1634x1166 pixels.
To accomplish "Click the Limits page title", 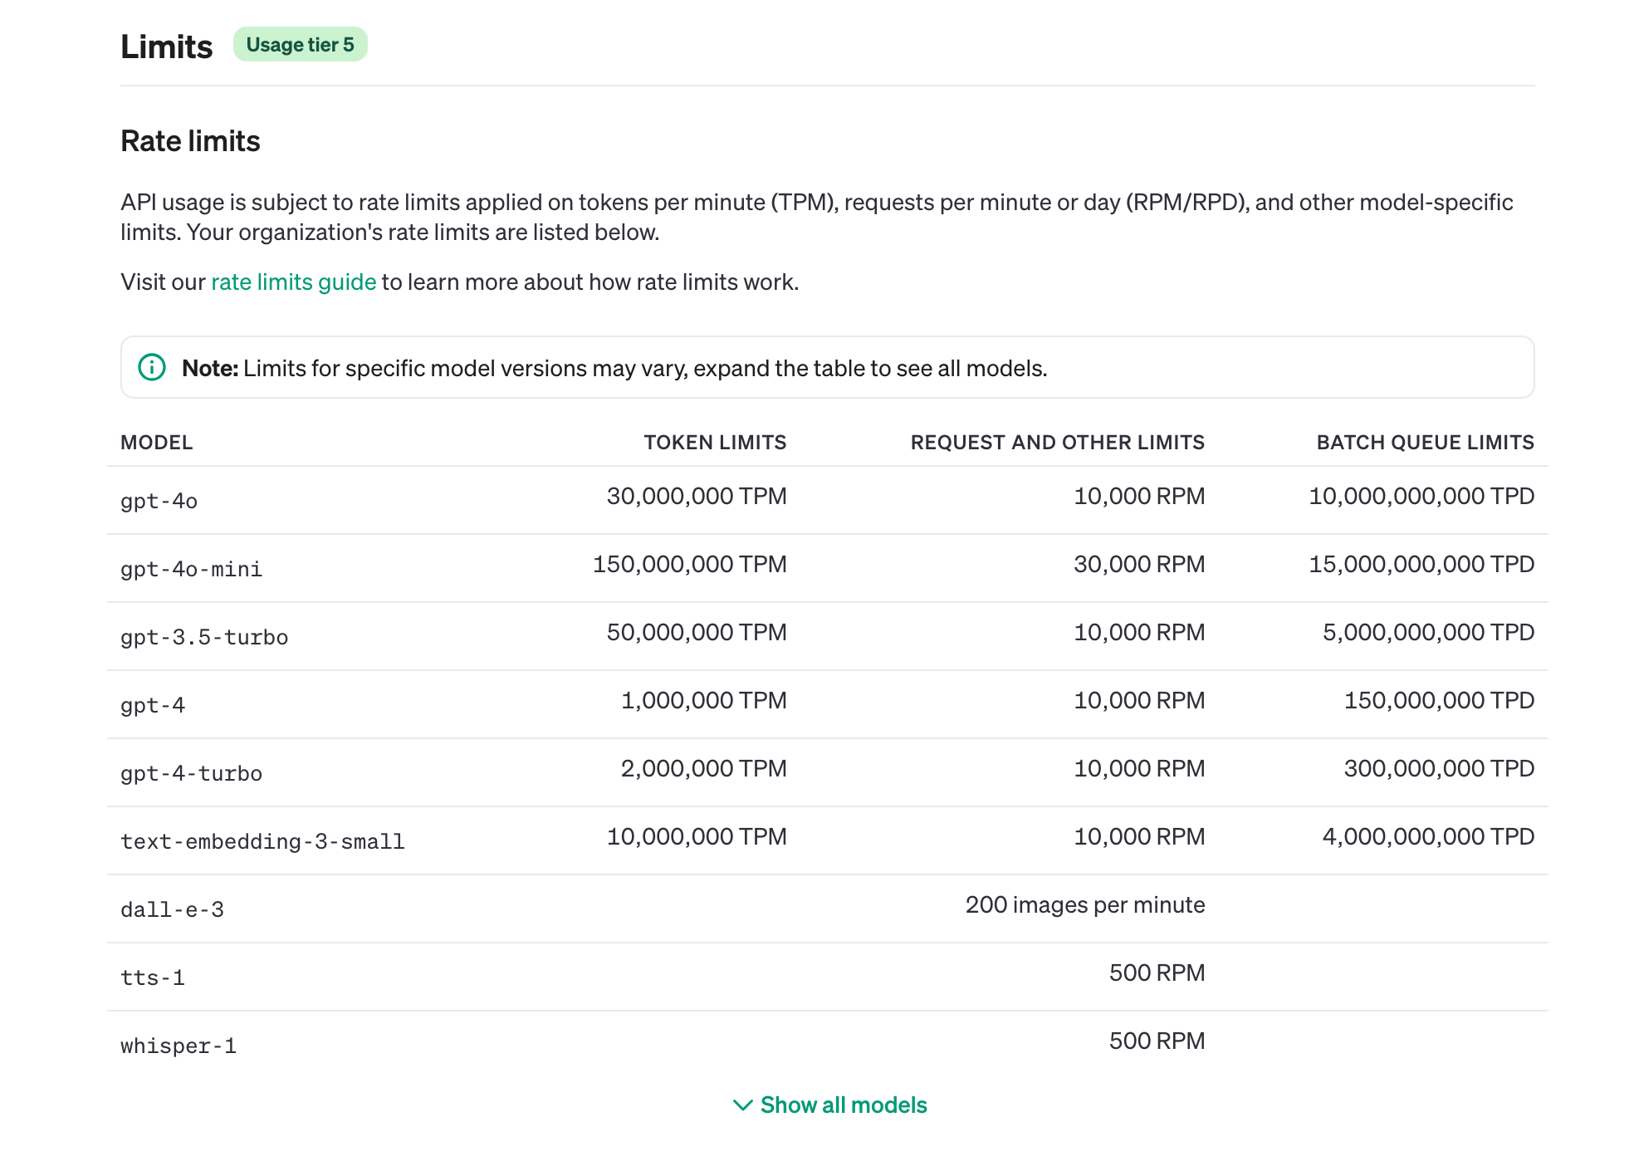I will pyautogui.click(x=166, y=47).
